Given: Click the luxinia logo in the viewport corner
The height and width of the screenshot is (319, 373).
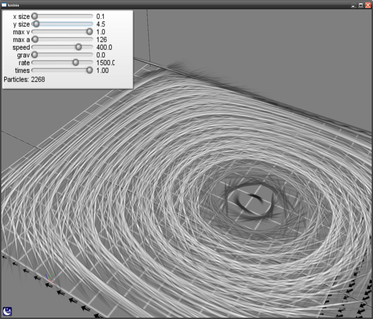Looking at the screenshot, I should 7,311.
